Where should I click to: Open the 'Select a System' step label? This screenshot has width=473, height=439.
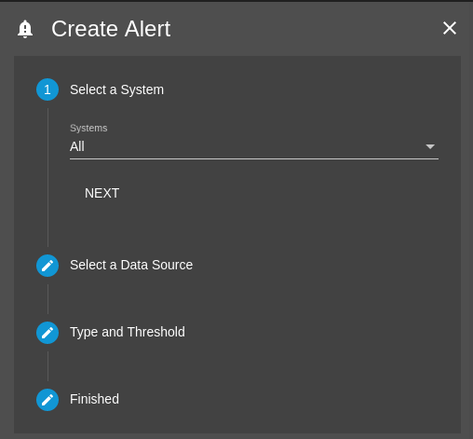pos(116,89)
